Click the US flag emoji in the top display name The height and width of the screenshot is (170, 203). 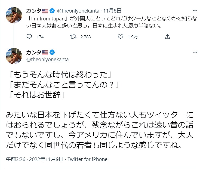[x=45, y=11]
